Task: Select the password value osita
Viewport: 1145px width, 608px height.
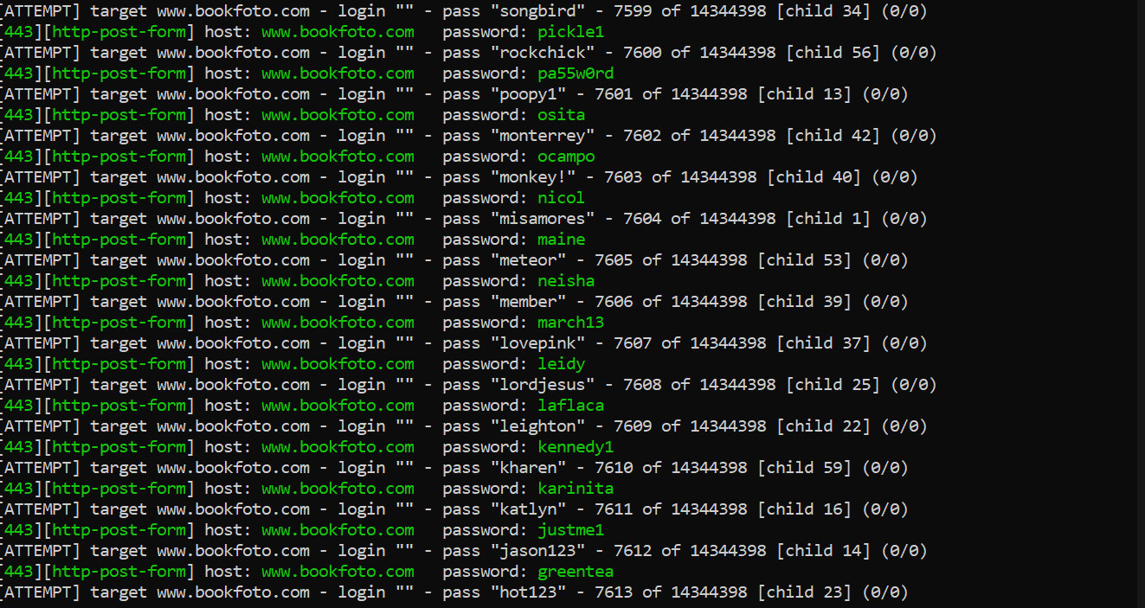Action: [562, 115]
